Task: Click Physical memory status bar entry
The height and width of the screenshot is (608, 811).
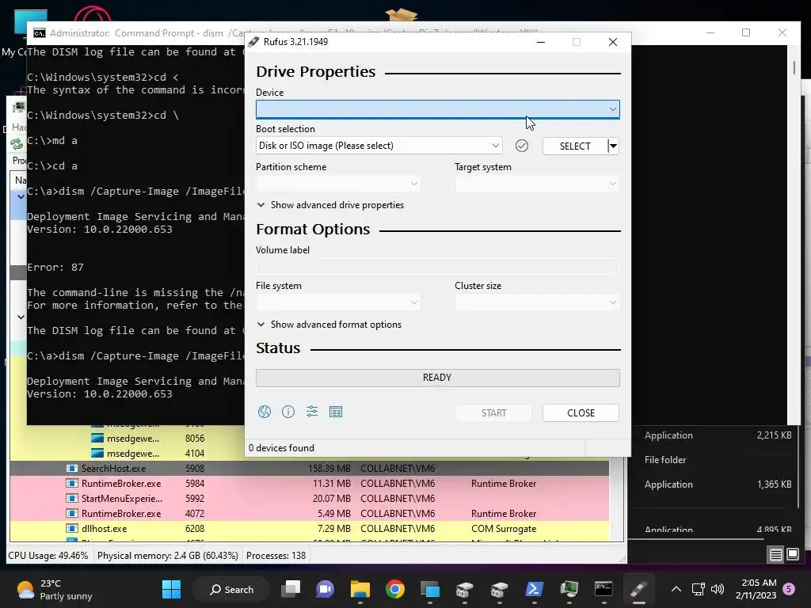Action: click(168, 556)
